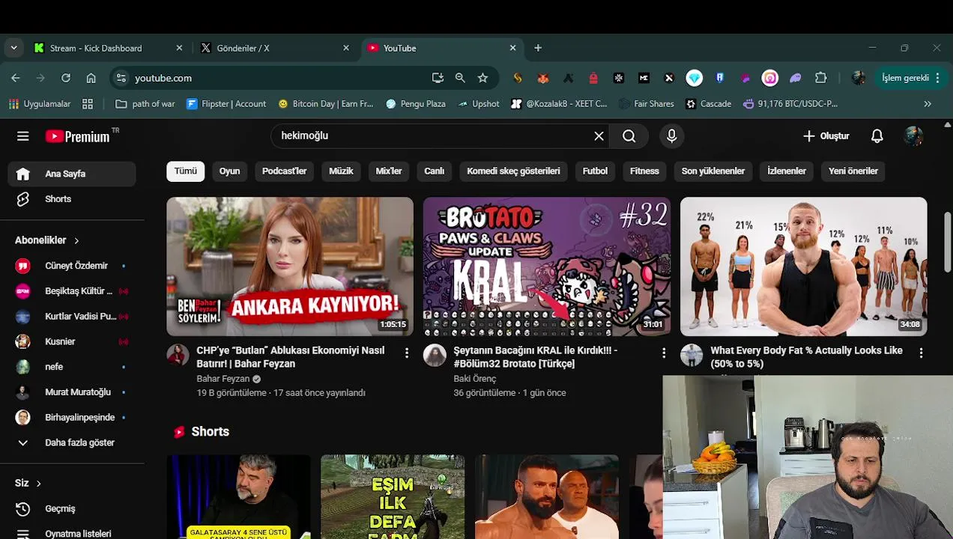Viewport: 953px width, 539px height.
Task: Click the İşlem gerekli button
Action: pyautogui.click(x=910, y=78)
